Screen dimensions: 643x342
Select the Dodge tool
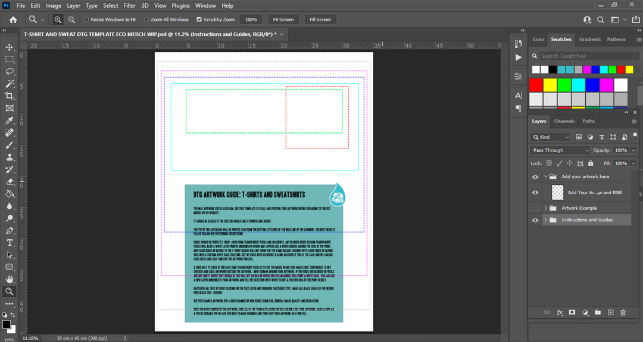click(9, 218)
